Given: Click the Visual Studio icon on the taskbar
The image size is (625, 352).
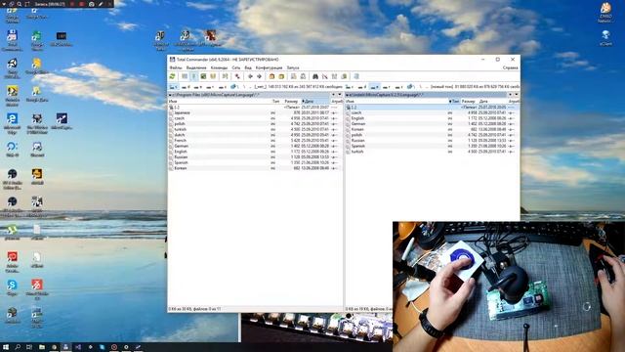Looking at the screenshot, I should point(78,347).
